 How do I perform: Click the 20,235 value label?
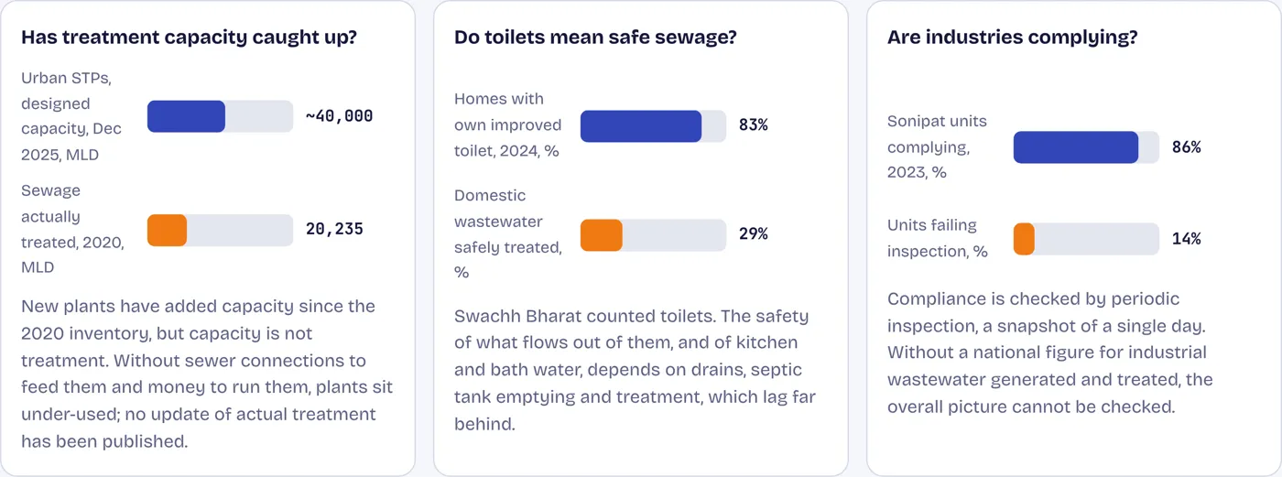point(334,230)
